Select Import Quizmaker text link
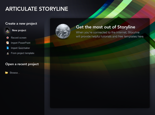This screenshot has width=155, height=115. [x=20, y=48]
